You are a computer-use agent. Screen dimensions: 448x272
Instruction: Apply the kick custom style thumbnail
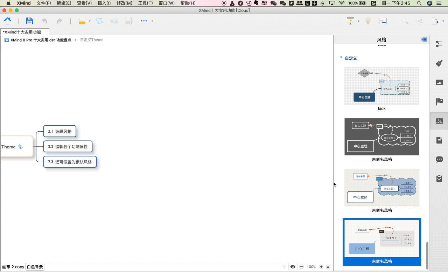click(381, 86)
